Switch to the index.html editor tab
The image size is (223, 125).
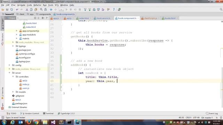pyautogui.click(x=84, y=18)
